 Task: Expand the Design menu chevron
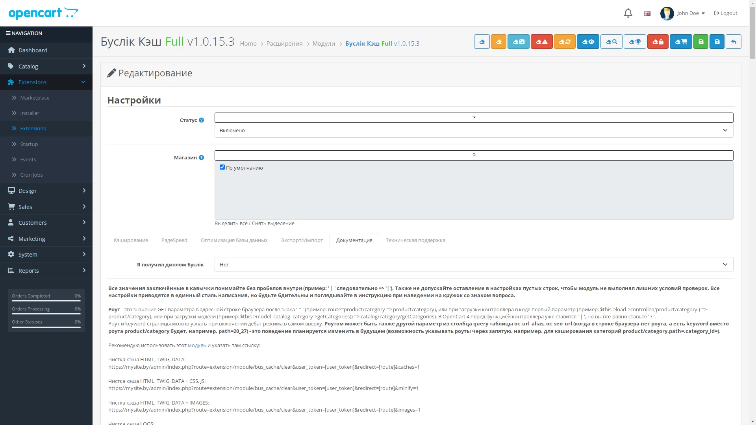[84, 190]
